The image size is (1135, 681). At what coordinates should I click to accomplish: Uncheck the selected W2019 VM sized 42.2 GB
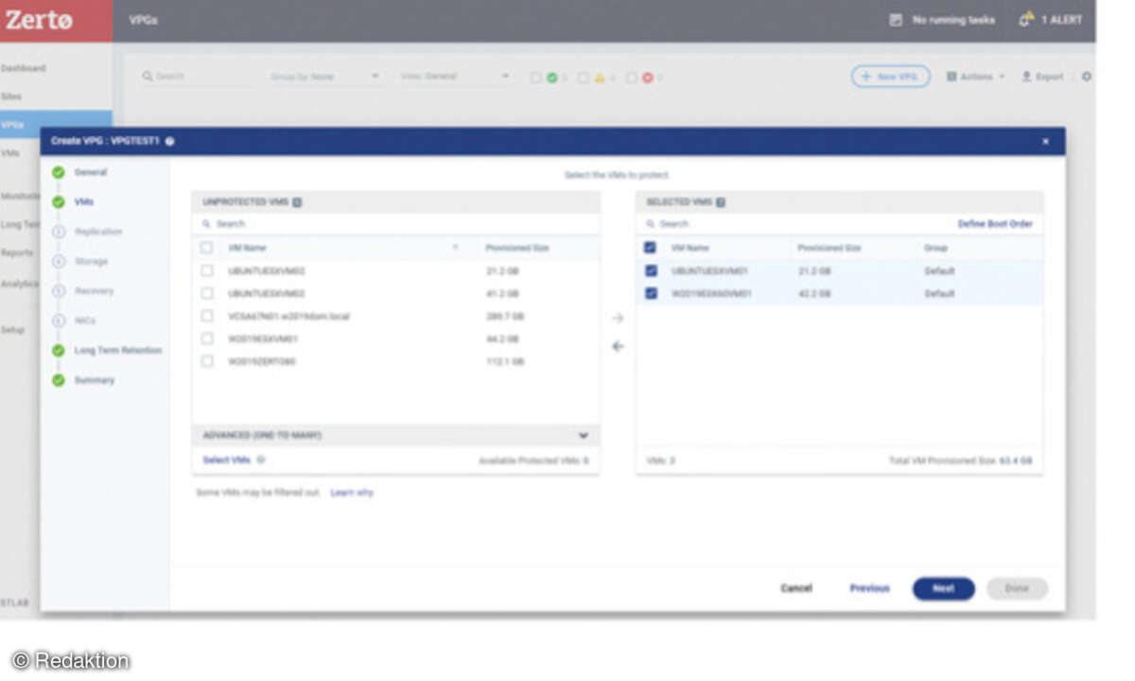[650, 293]
